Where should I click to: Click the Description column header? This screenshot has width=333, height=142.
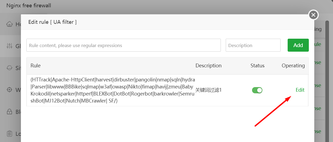208,65
